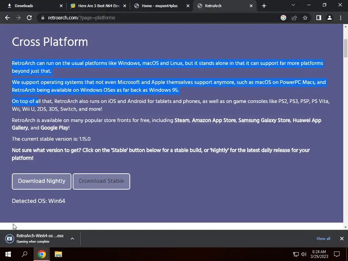Click the address bar URL

pyautogui.click(x=82, y=18)
